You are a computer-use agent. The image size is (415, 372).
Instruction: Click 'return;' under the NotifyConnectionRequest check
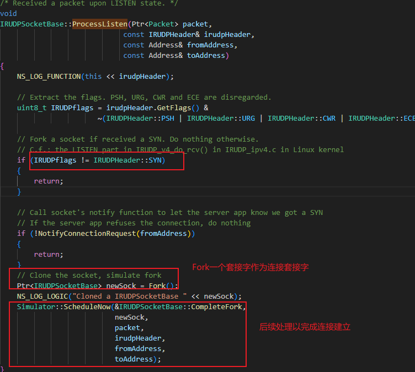tap(49, 255)
